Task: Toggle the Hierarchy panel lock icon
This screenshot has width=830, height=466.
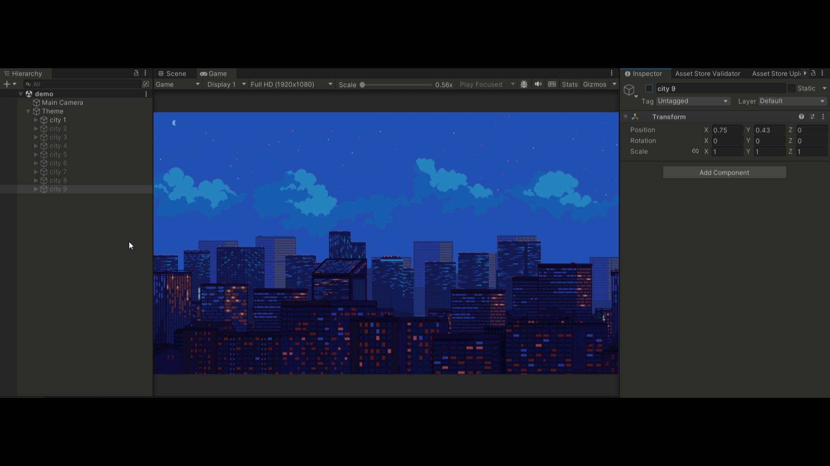Action: pos(136,73)
